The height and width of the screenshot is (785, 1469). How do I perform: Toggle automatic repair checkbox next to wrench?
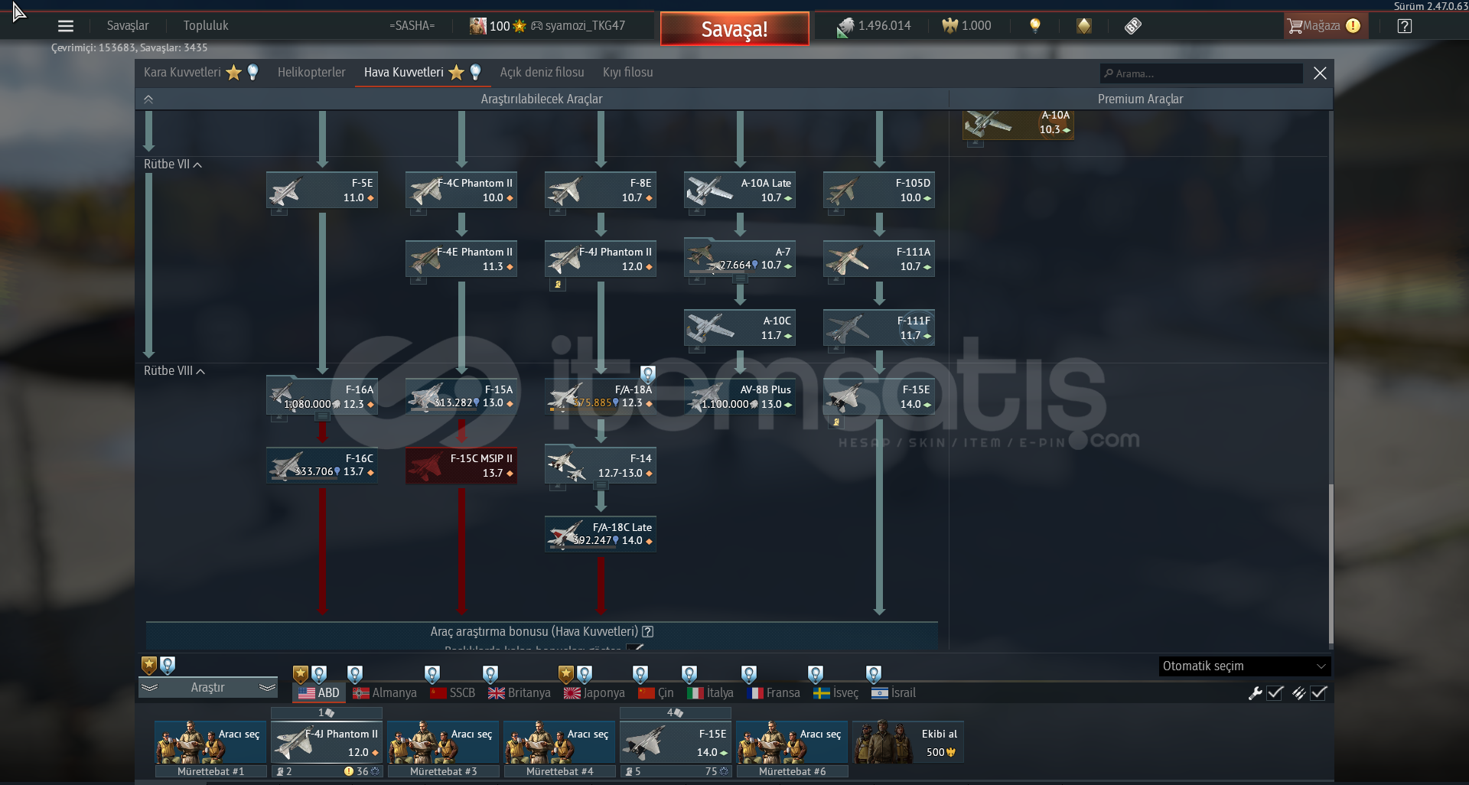(x=1275, y=693)
